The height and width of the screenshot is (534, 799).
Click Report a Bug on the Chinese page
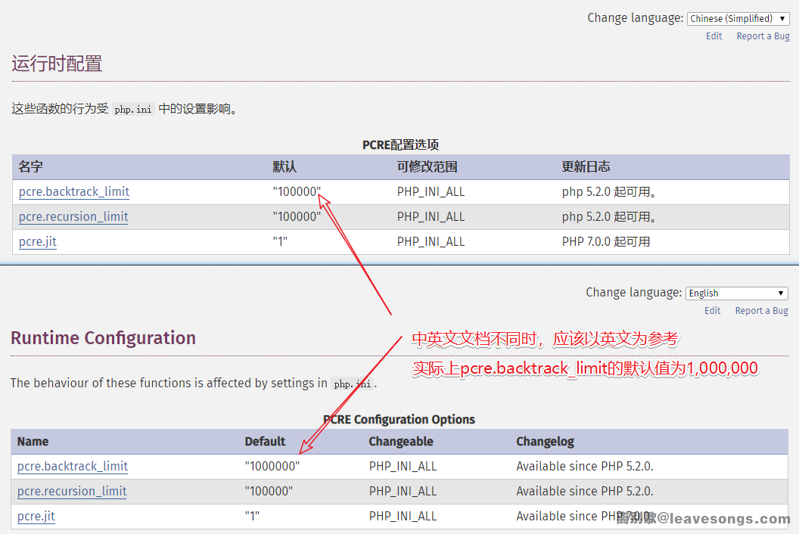pyautogui.click(x=763, y=36)
